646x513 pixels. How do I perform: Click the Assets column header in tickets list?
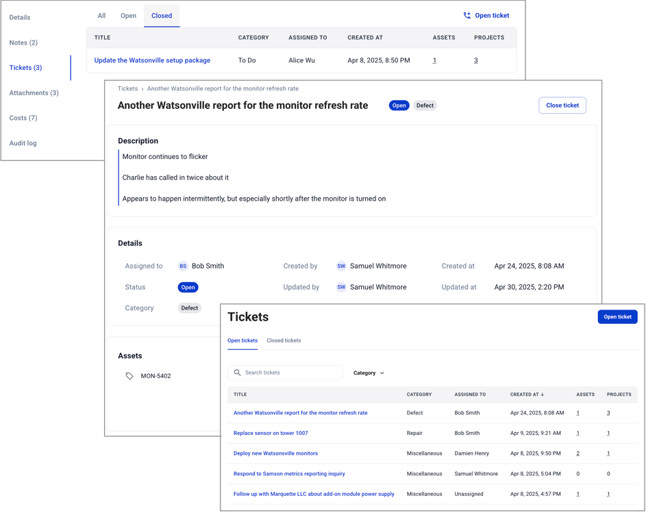click(x=586, y=395)
